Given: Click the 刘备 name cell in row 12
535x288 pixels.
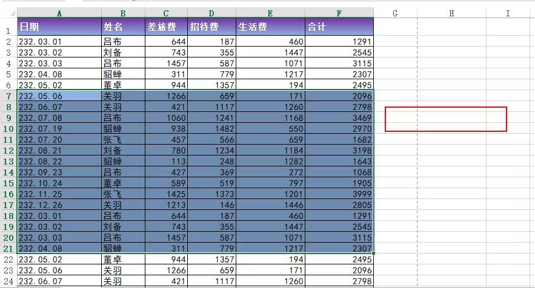Looking at the screenshot, I should click(123, 151).
